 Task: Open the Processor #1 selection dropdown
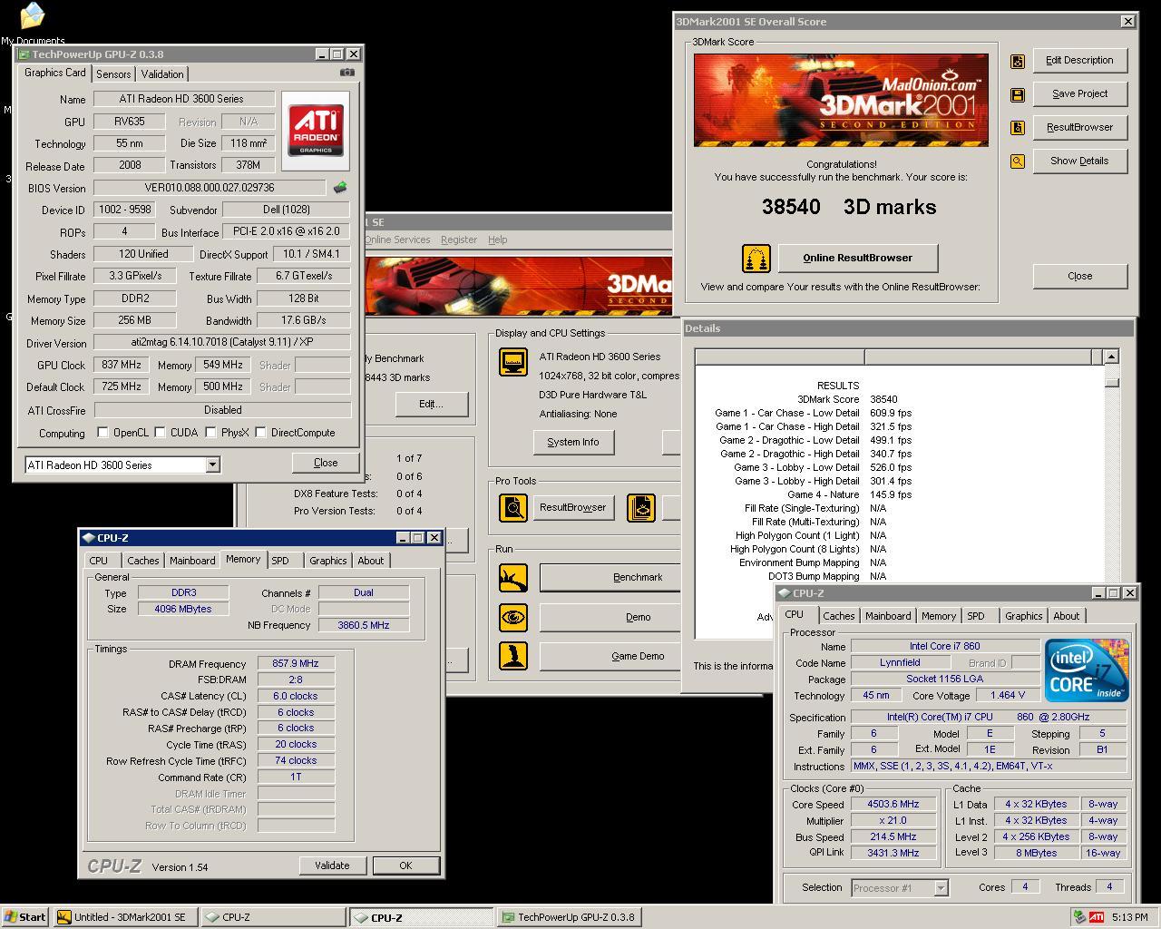click(941, 888)
